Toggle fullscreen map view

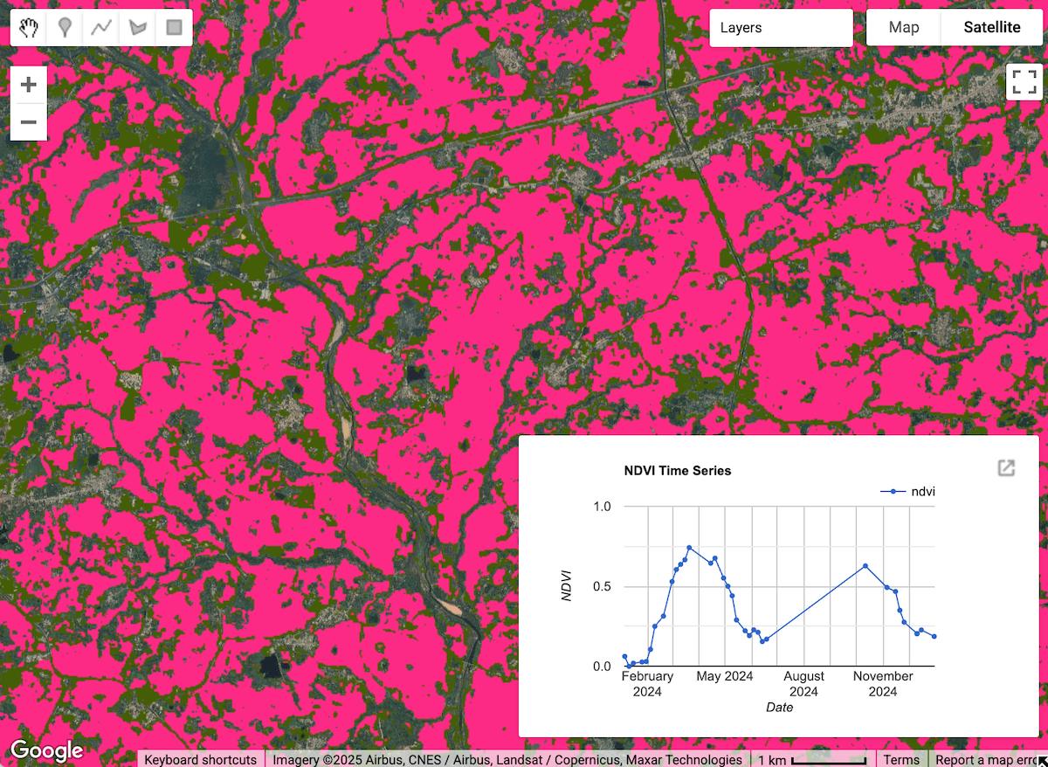coord(1024,82)
